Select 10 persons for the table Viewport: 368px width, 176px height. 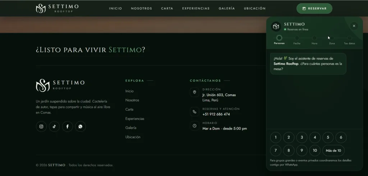[x=315, y=151]
